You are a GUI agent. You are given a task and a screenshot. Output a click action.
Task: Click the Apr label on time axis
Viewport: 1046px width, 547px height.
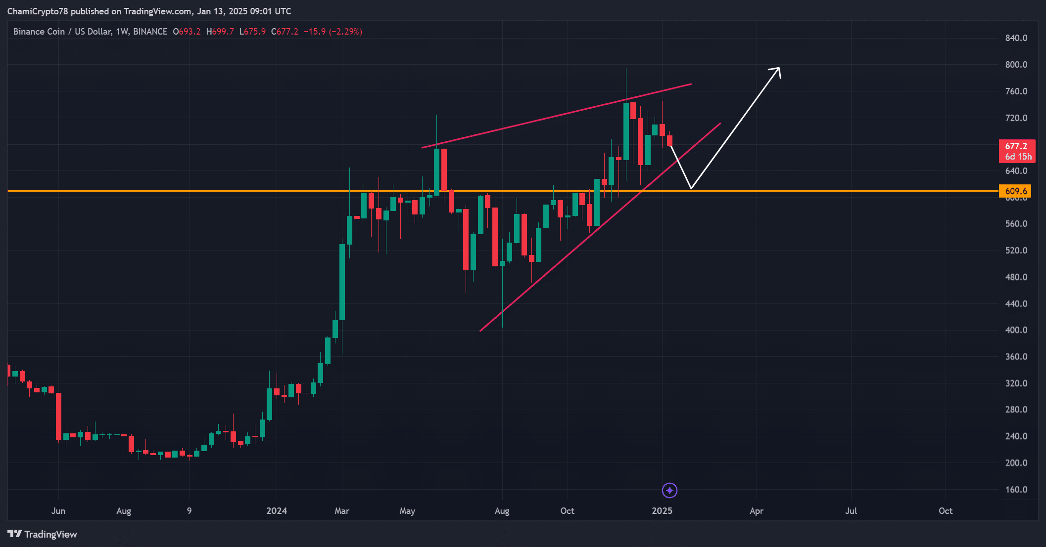click(757, 511)
